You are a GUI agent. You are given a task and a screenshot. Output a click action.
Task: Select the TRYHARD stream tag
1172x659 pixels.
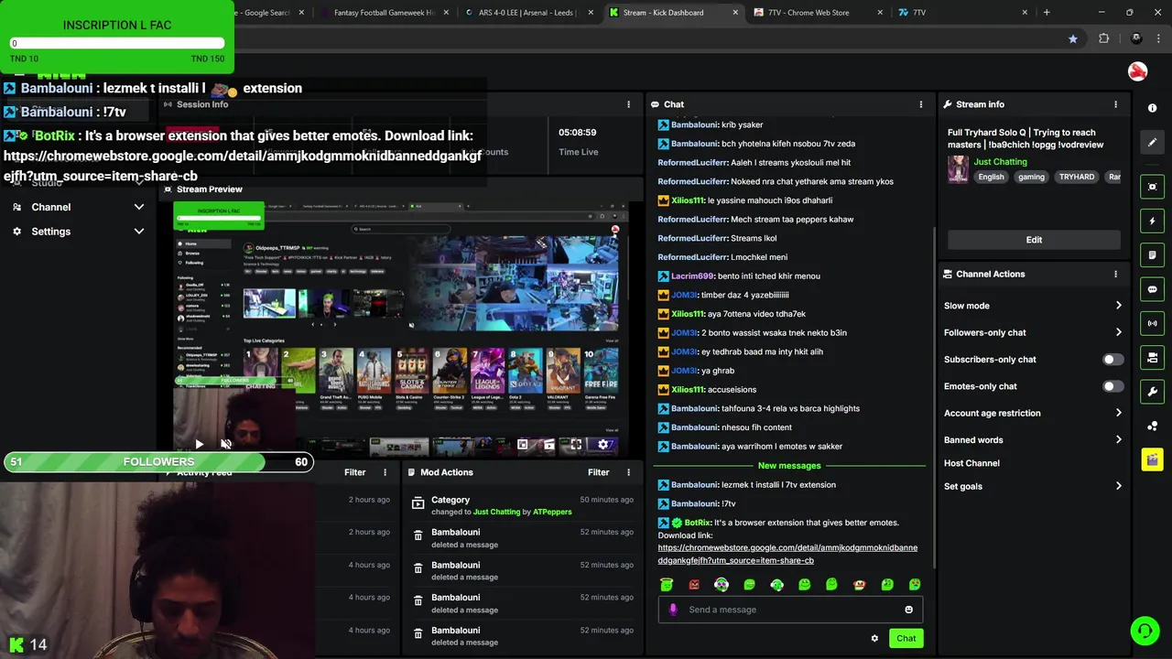tap(1077, 177)
